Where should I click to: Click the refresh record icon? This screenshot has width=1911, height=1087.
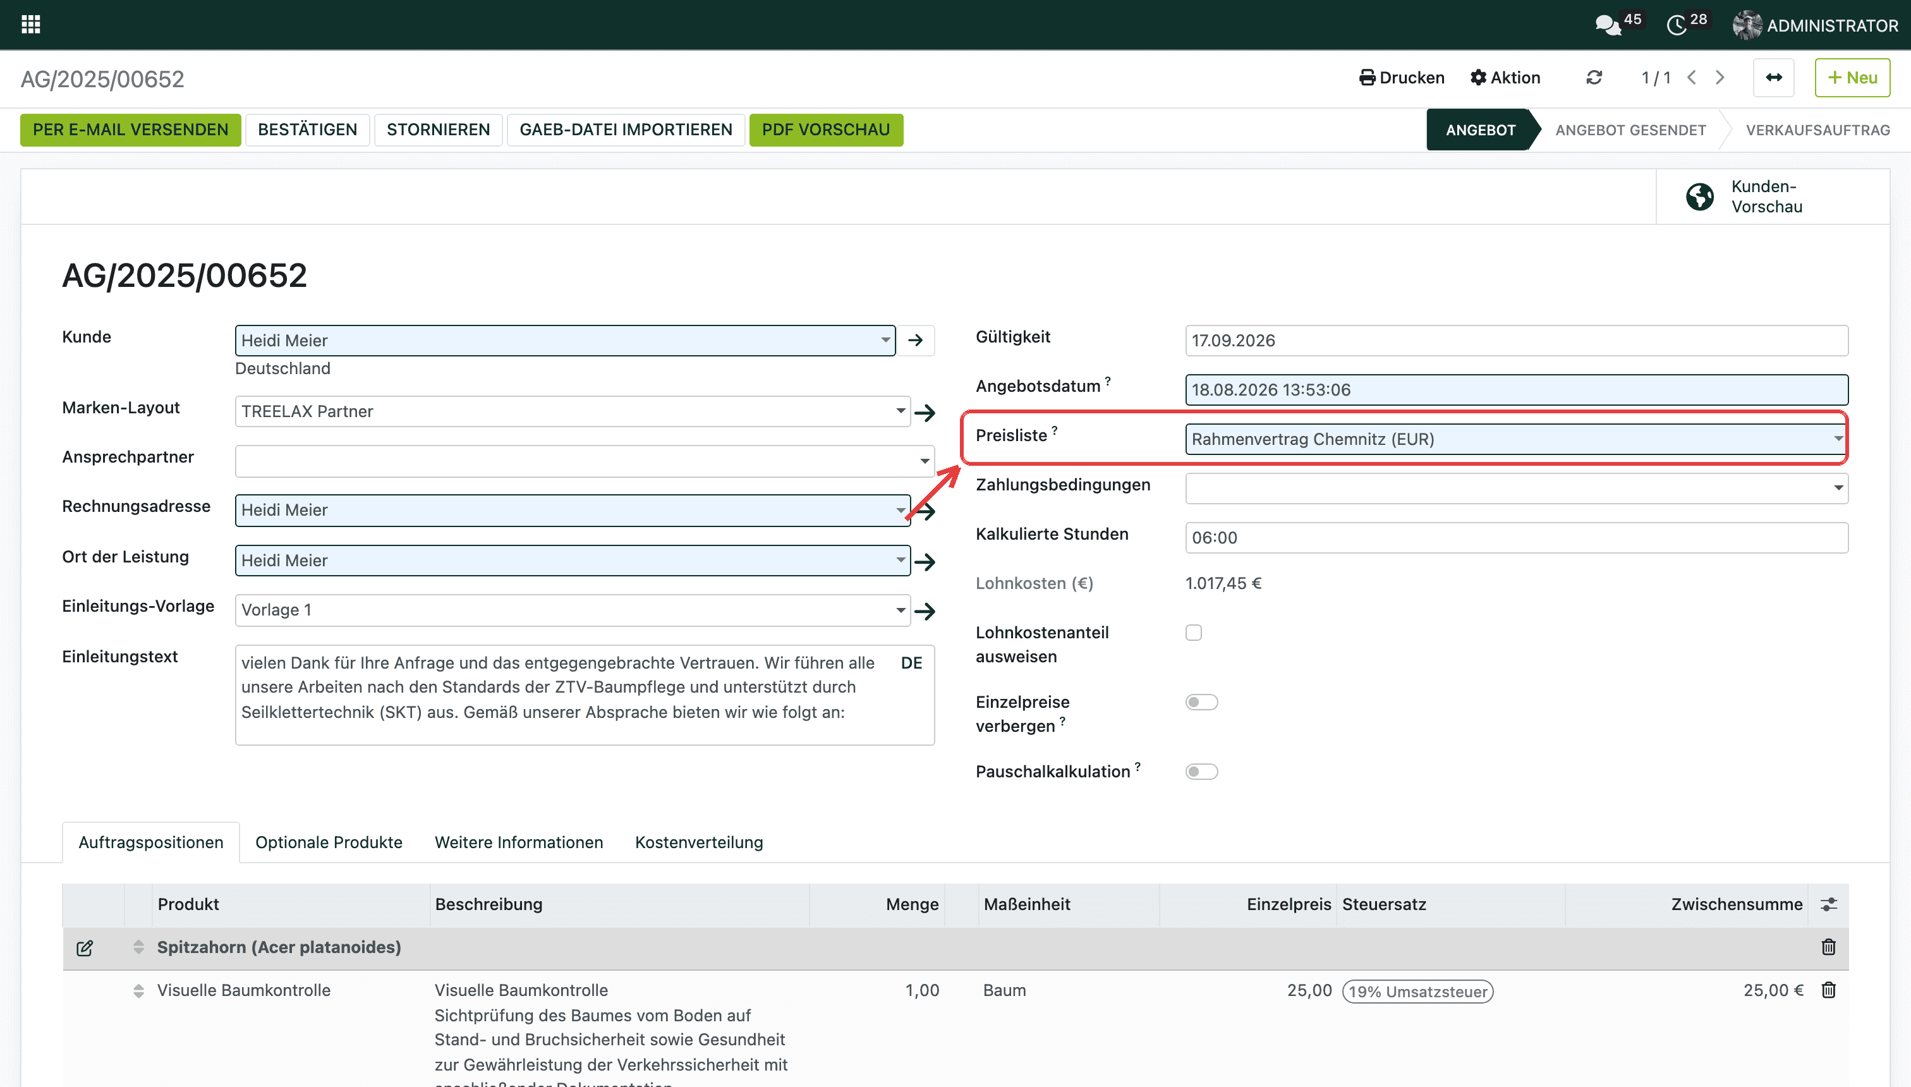1594,78
